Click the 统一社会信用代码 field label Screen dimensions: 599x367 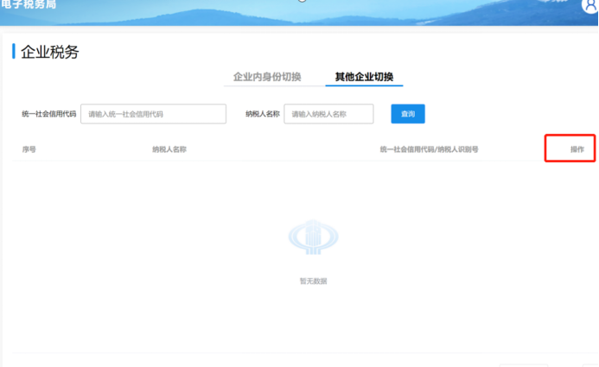click(x=49, y=114)
